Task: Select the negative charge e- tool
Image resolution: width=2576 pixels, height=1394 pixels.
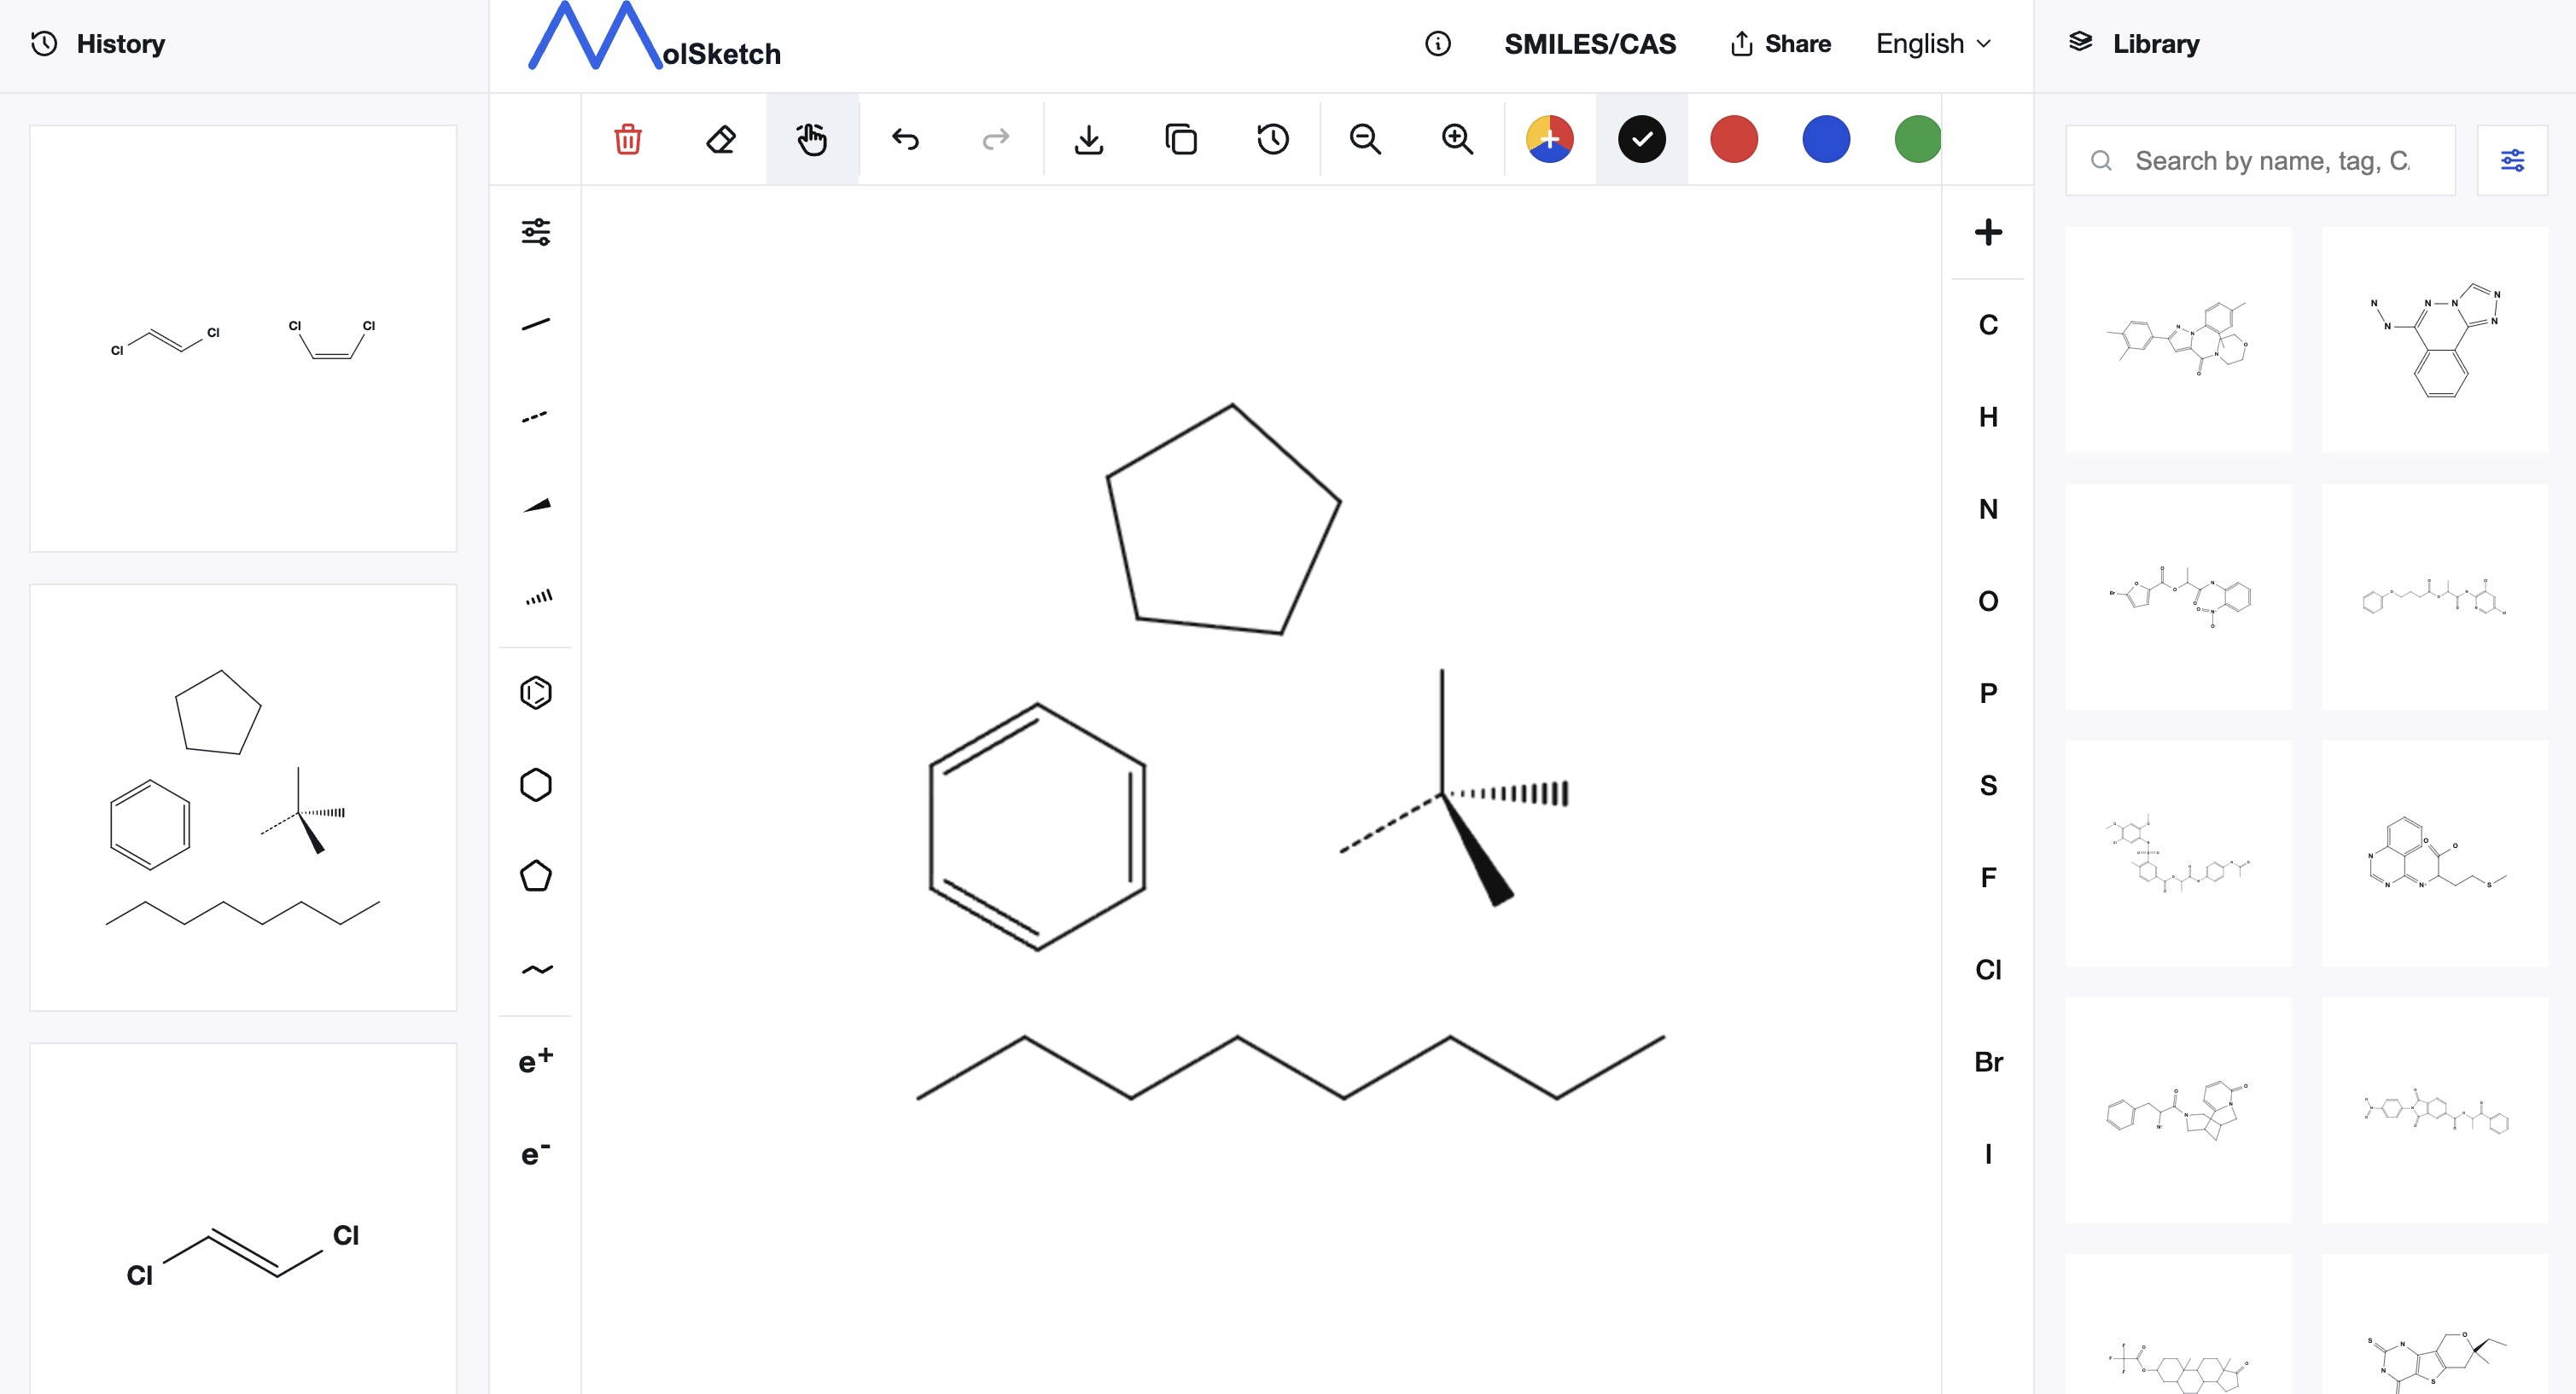Action: pos(536,1153)
